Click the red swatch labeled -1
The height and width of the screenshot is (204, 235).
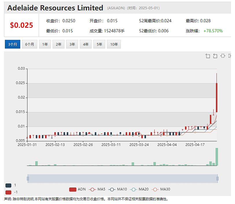(8, 192)
